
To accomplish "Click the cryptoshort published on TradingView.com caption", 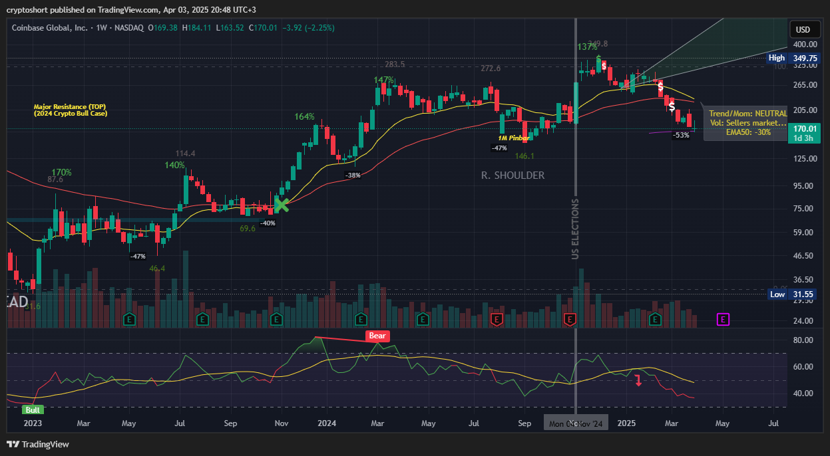I will click(130, 9).
